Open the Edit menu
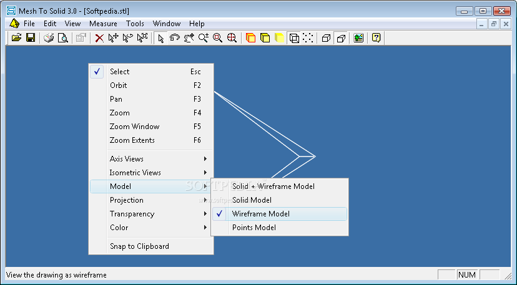The width and height of the screenshot is (517, 285). pyautogui.click(x=50, y=24)
